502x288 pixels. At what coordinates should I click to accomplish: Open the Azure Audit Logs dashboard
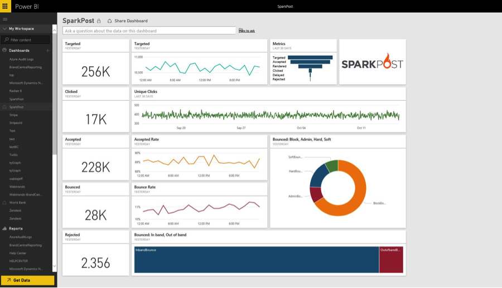pyautogui.click(x=21, y=59)
